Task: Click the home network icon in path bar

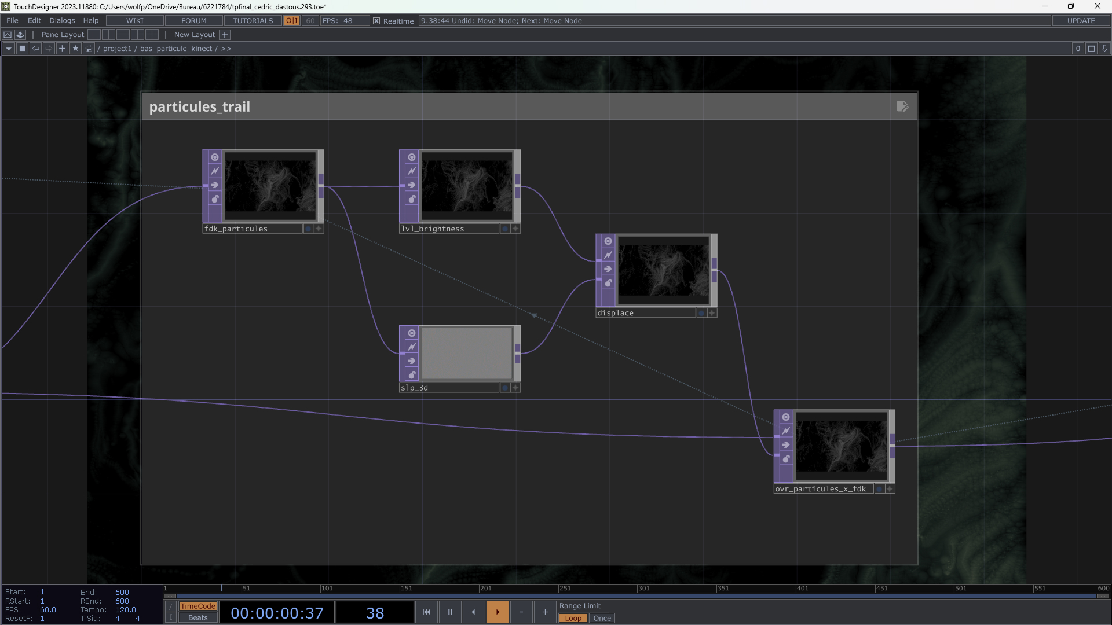Action: 89,49
